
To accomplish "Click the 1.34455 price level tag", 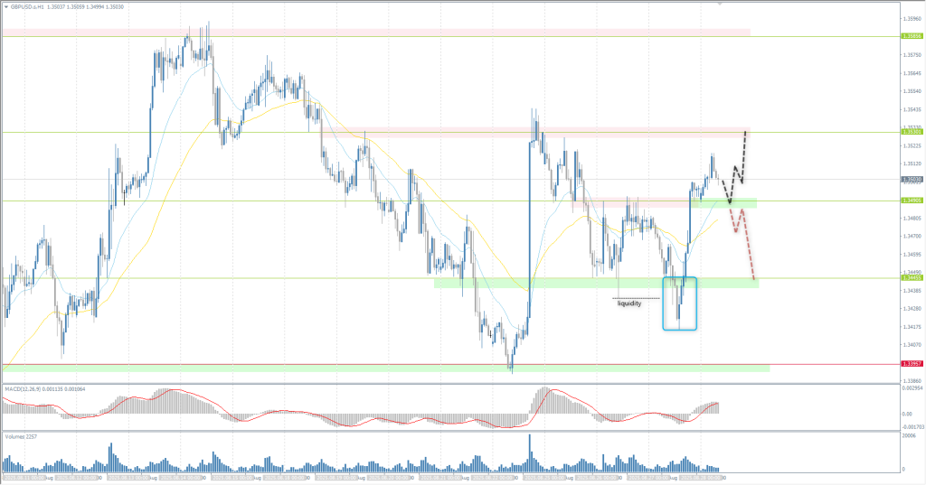I will click(912, 278).
